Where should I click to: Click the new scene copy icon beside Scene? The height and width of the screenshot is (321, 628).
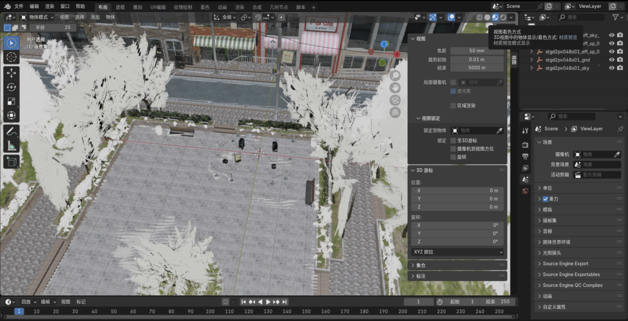(549, 6)
